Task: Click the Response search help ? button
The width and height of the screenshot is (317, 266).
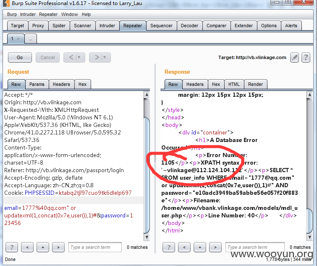Action: [x=169, y=247]
